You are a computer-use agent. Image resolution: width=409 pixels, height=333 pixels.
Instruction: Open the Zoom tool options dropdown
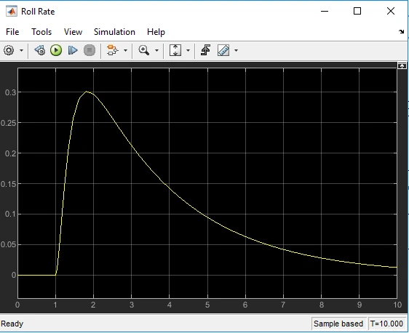156,50
